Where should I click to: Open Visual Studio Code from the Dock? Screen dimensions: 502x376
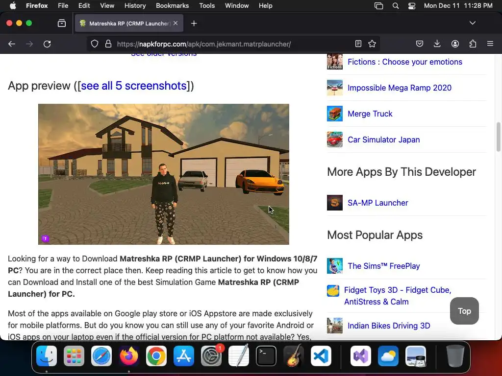click(x=321, y=356)
